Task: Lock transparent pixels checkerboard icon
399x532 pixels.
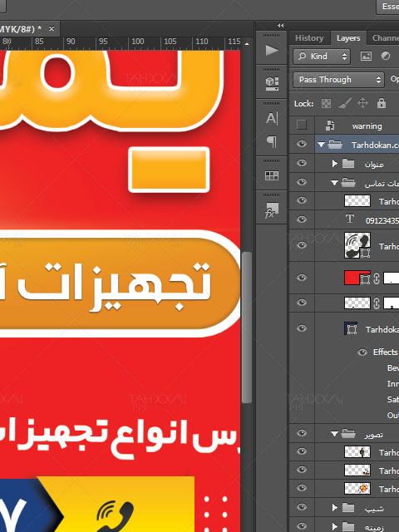Action: (x=326, y=103)
